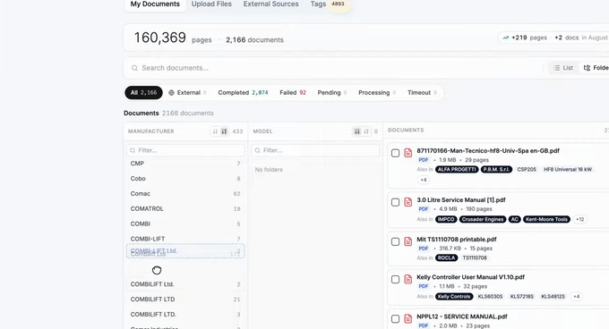
Task: Filter by Failed 92 documents
Action: coord(293,93)
